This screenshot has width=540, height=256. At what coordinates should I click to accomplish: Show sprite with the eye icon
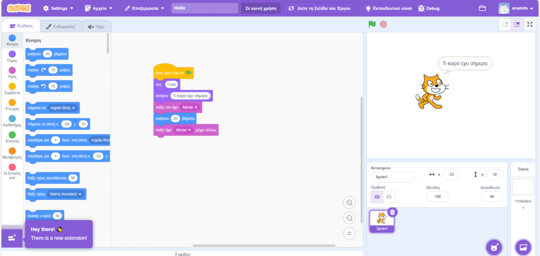(377, 196)
